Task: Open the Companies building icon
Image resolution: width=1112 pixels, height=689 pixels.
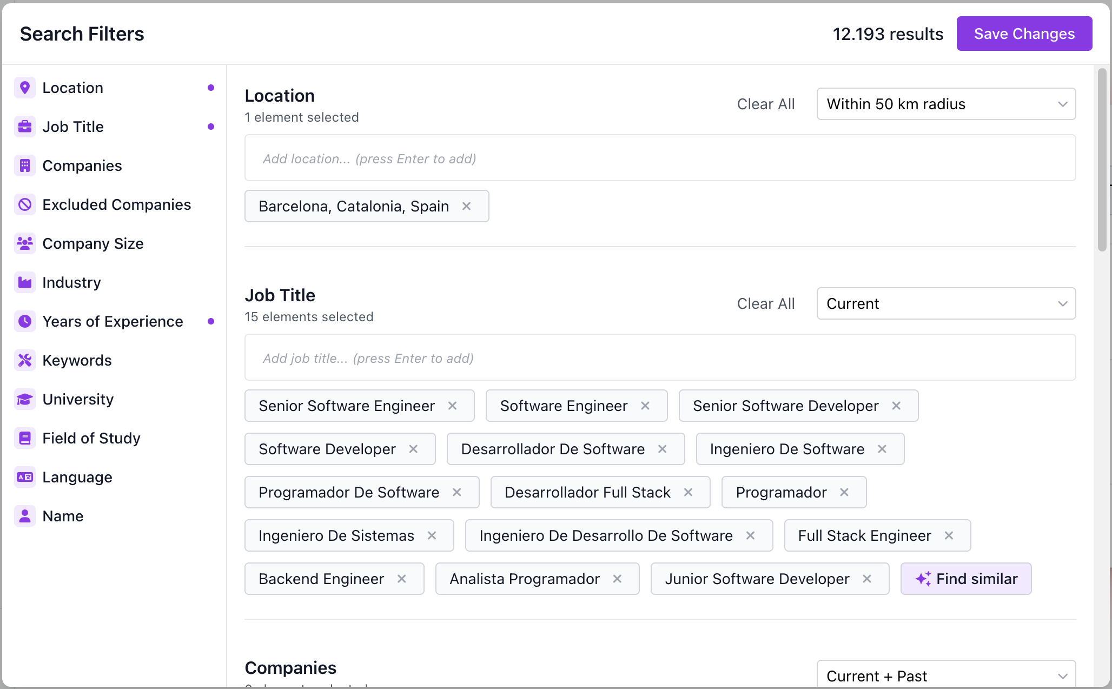Action: (x=25, y=165)
